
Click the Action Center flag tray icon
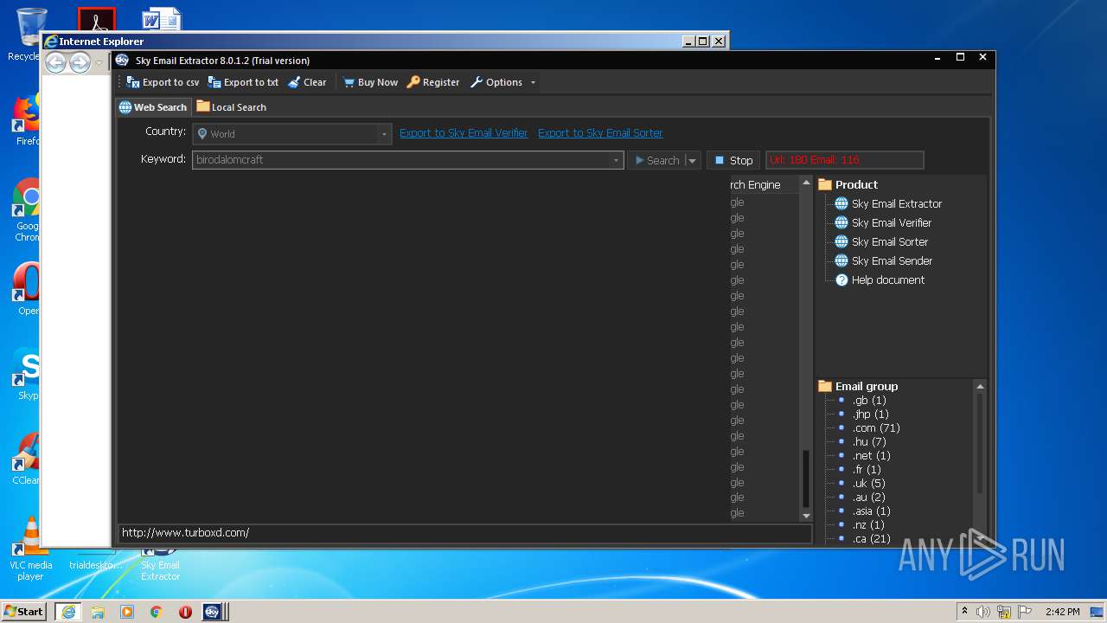pos(1026,612)
